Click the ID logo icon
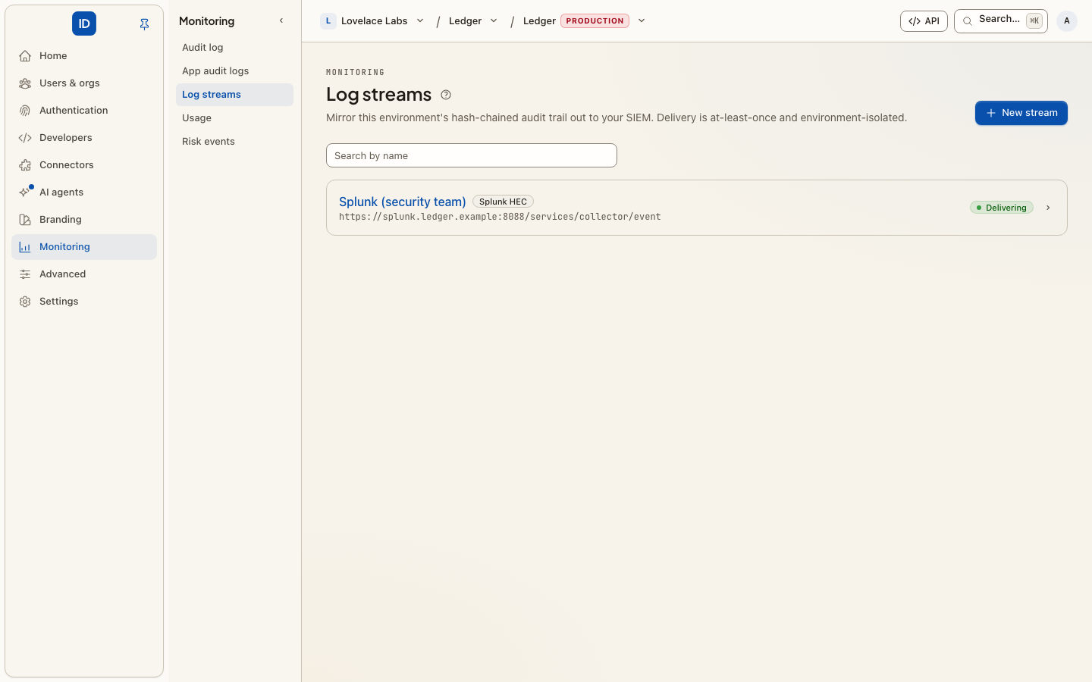This screenshot has width=1092, height=682. pyautogui.click(x=84, y=23)
